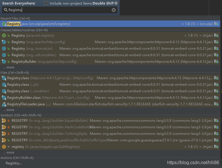Open RegistryBuilder class in org.apache.http.config
This screenshot has width=222, height=168.
(110, 62)
